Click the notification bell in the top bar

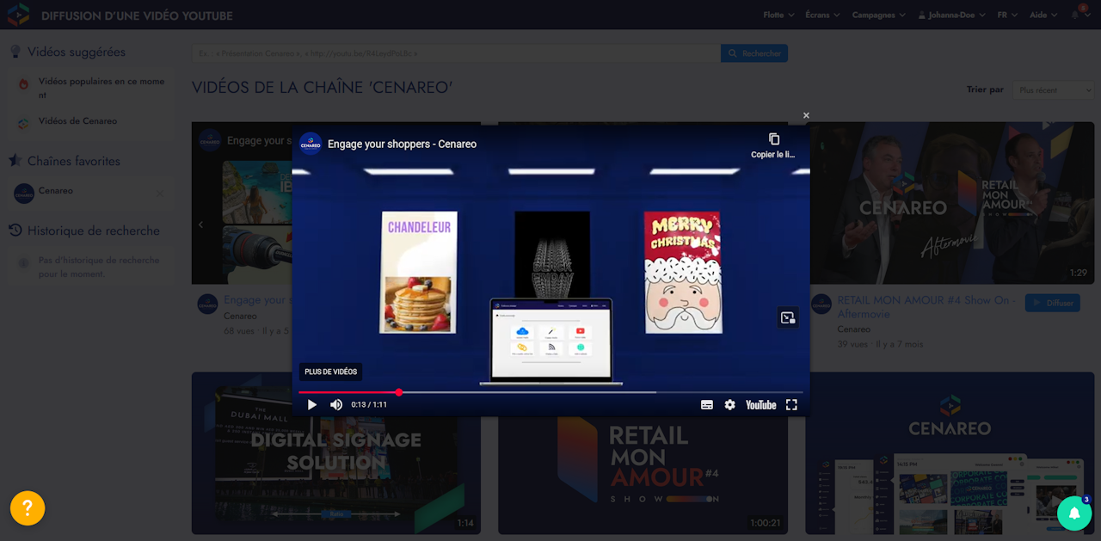1077,14
